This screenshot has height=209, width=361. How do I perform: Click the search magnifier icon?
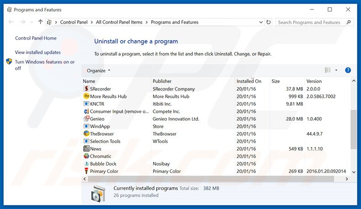[349, 22]
